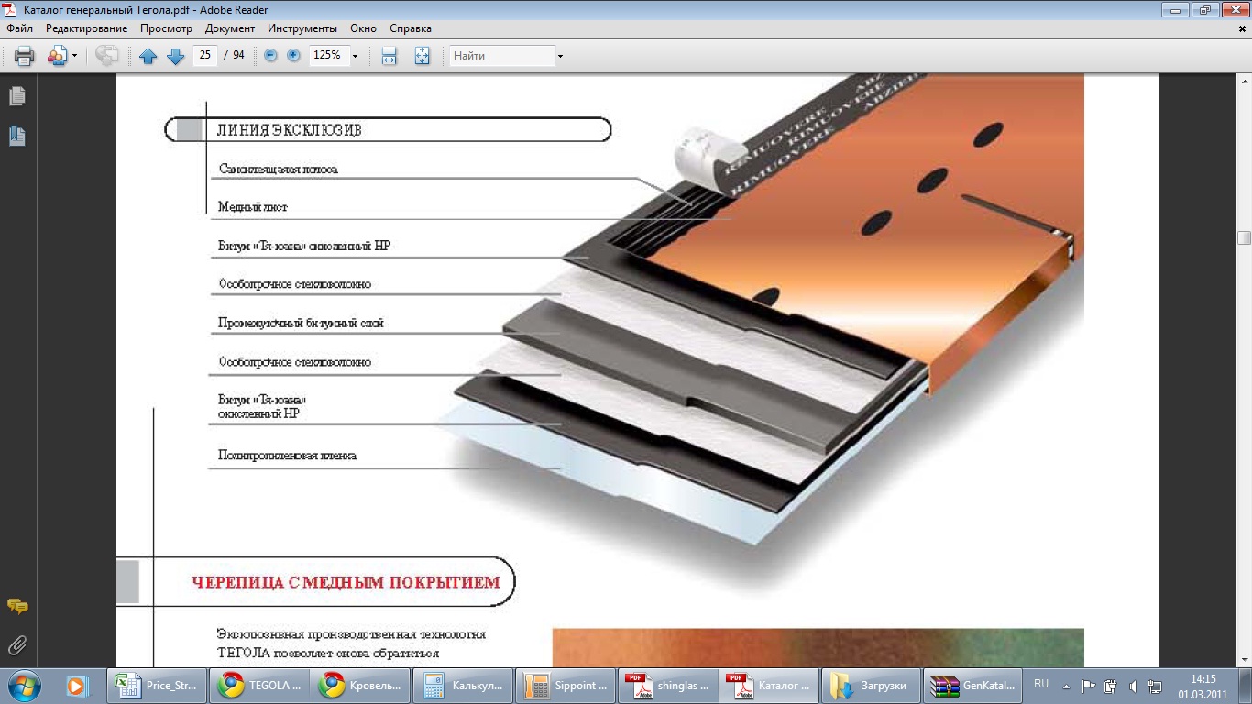Open the Pages panel in left sidebar
The image size is (1252, 704).
[x=16, y=96]
